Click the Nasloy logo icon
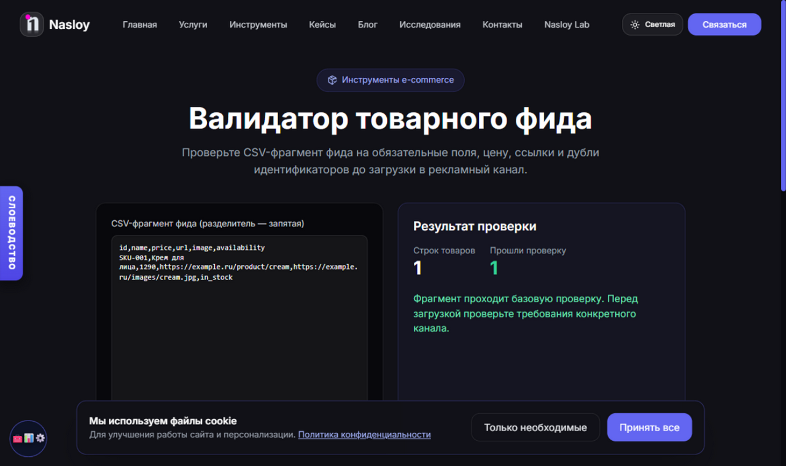Image resolution: width=786 pixels, height=466 pixels. [x=31, y=25]
